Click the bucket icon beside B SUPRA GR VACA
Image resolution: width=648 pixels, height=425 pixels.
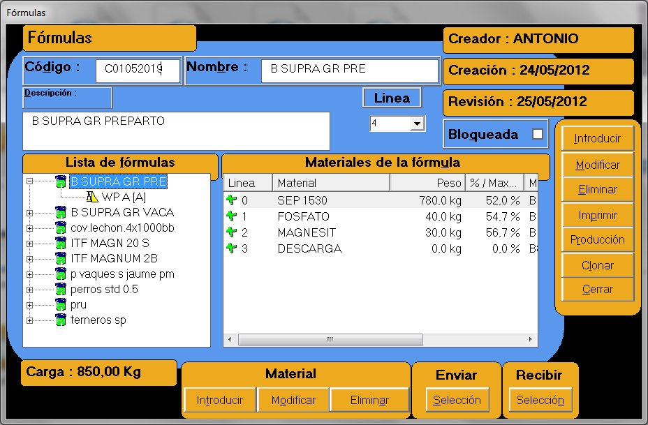[x=61, y=212]
